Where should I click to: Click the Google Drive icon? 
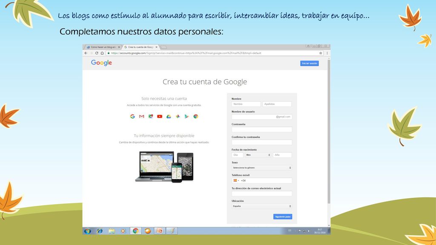pos(169,117)
